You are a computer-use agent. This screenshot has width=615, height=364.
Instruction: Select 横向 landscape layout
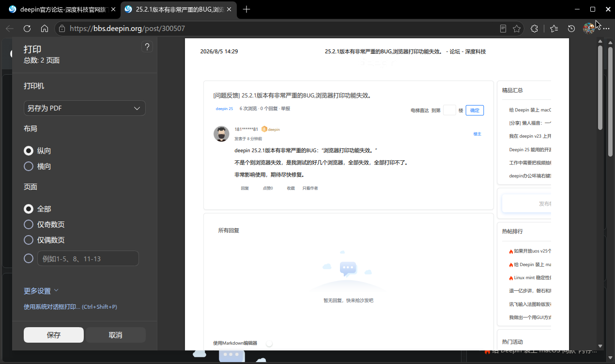coord(29,166)
